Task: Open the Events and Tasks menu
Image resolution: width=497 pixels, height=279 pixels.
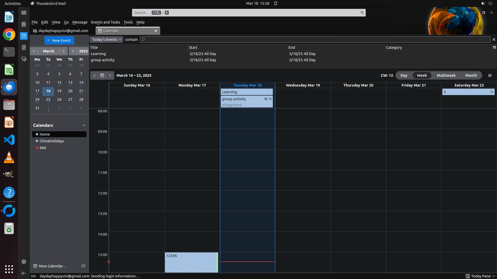Action: tap(105, 22)
